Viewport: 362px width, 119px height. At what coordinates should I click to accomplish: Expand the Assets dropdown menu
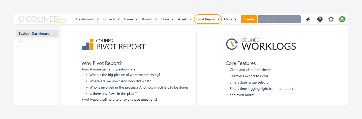tap(185, 19)
